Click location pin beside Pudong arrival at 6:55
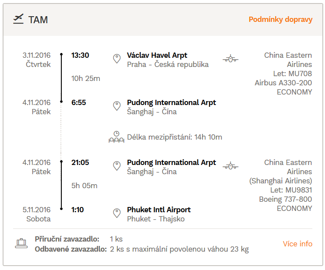 tap(117, 106)
